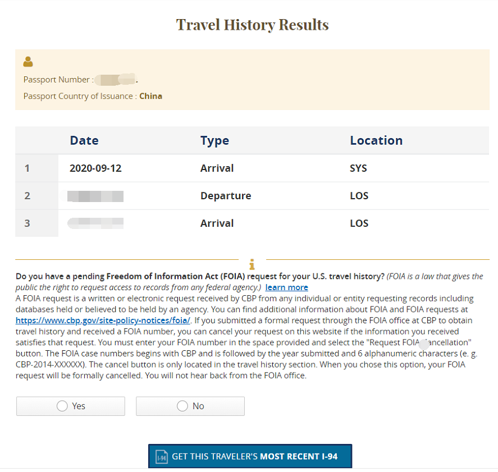Click the Departure type in row 2
The image size is (498, 472).
[x=226, y=196]
